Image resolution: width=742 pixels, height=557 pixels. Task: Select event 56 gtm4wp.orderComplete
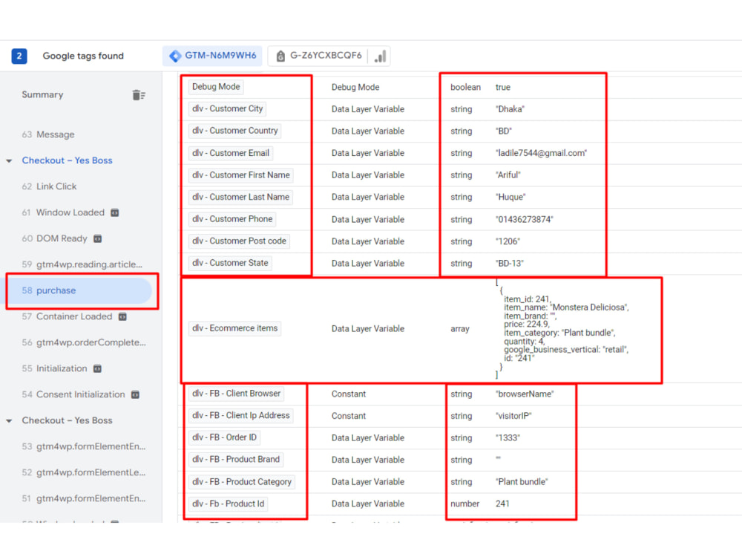[84, 343]
